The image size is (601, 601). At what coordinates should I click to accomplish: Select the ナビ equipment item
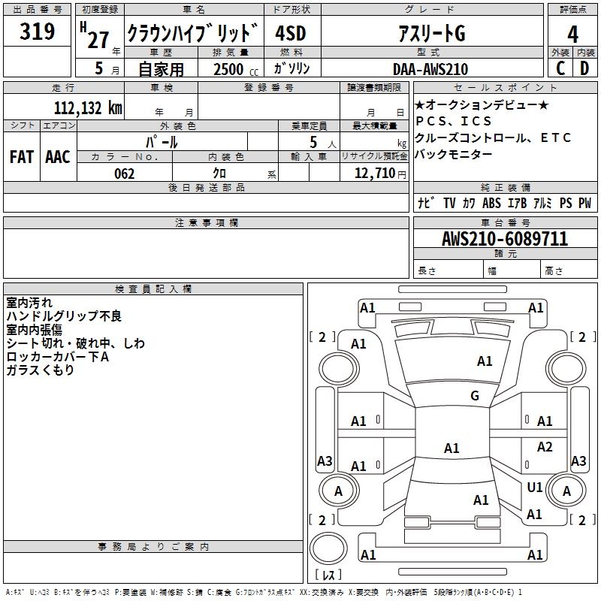(425, 203)
